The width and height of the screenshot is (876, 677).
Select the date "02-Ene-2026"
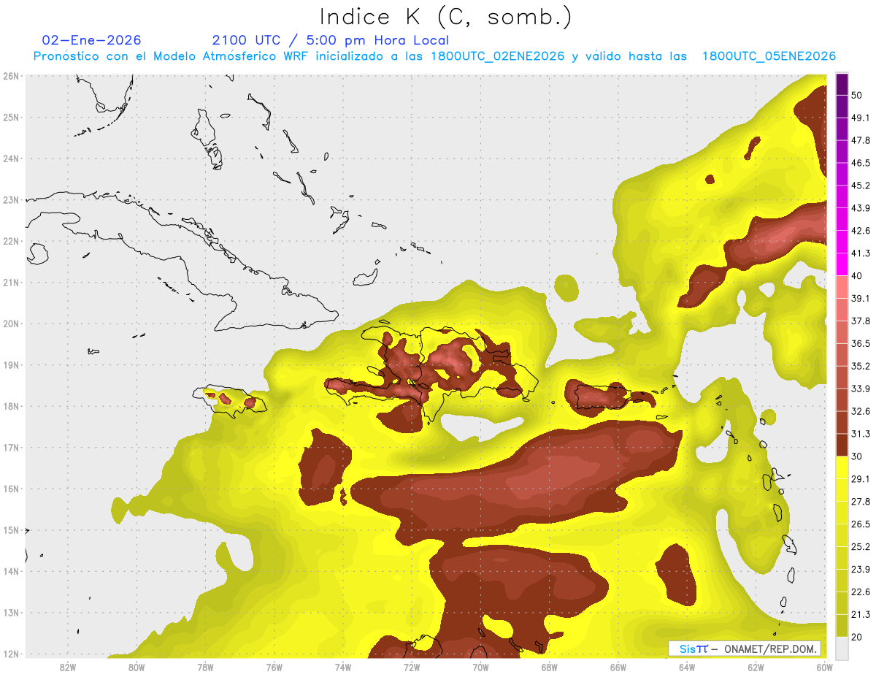[x=92, y=40]
